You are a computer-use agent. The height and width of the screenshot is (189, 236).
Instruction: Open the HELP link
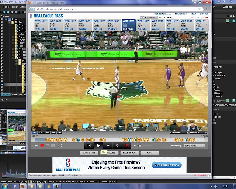pos(193,14)
